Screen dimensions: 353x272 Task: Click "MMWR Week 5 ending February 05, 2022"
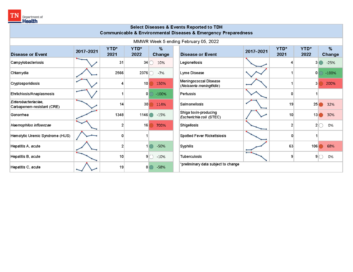[x=176, y=42]
